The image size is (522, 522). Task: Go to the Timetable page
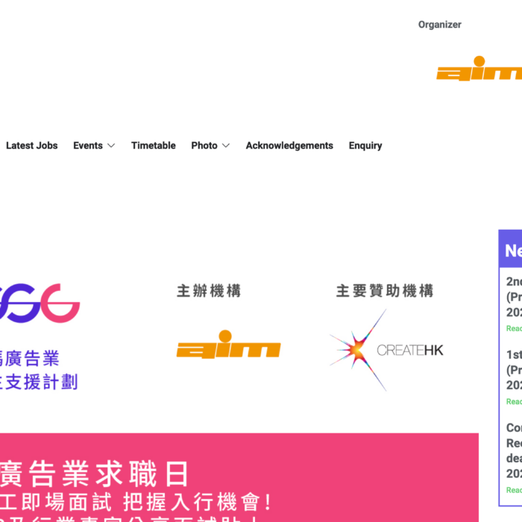[x=153, y=145]
